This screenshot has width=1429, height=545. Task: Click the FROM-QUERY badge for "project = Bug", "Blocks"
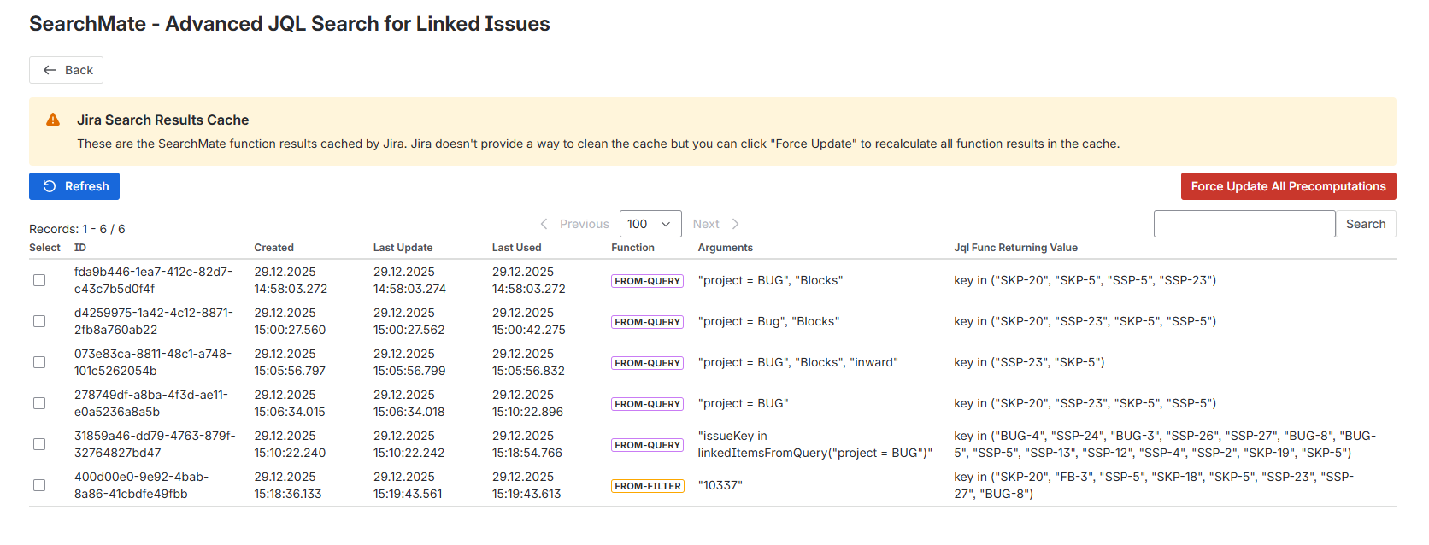(x=648, y=322)
